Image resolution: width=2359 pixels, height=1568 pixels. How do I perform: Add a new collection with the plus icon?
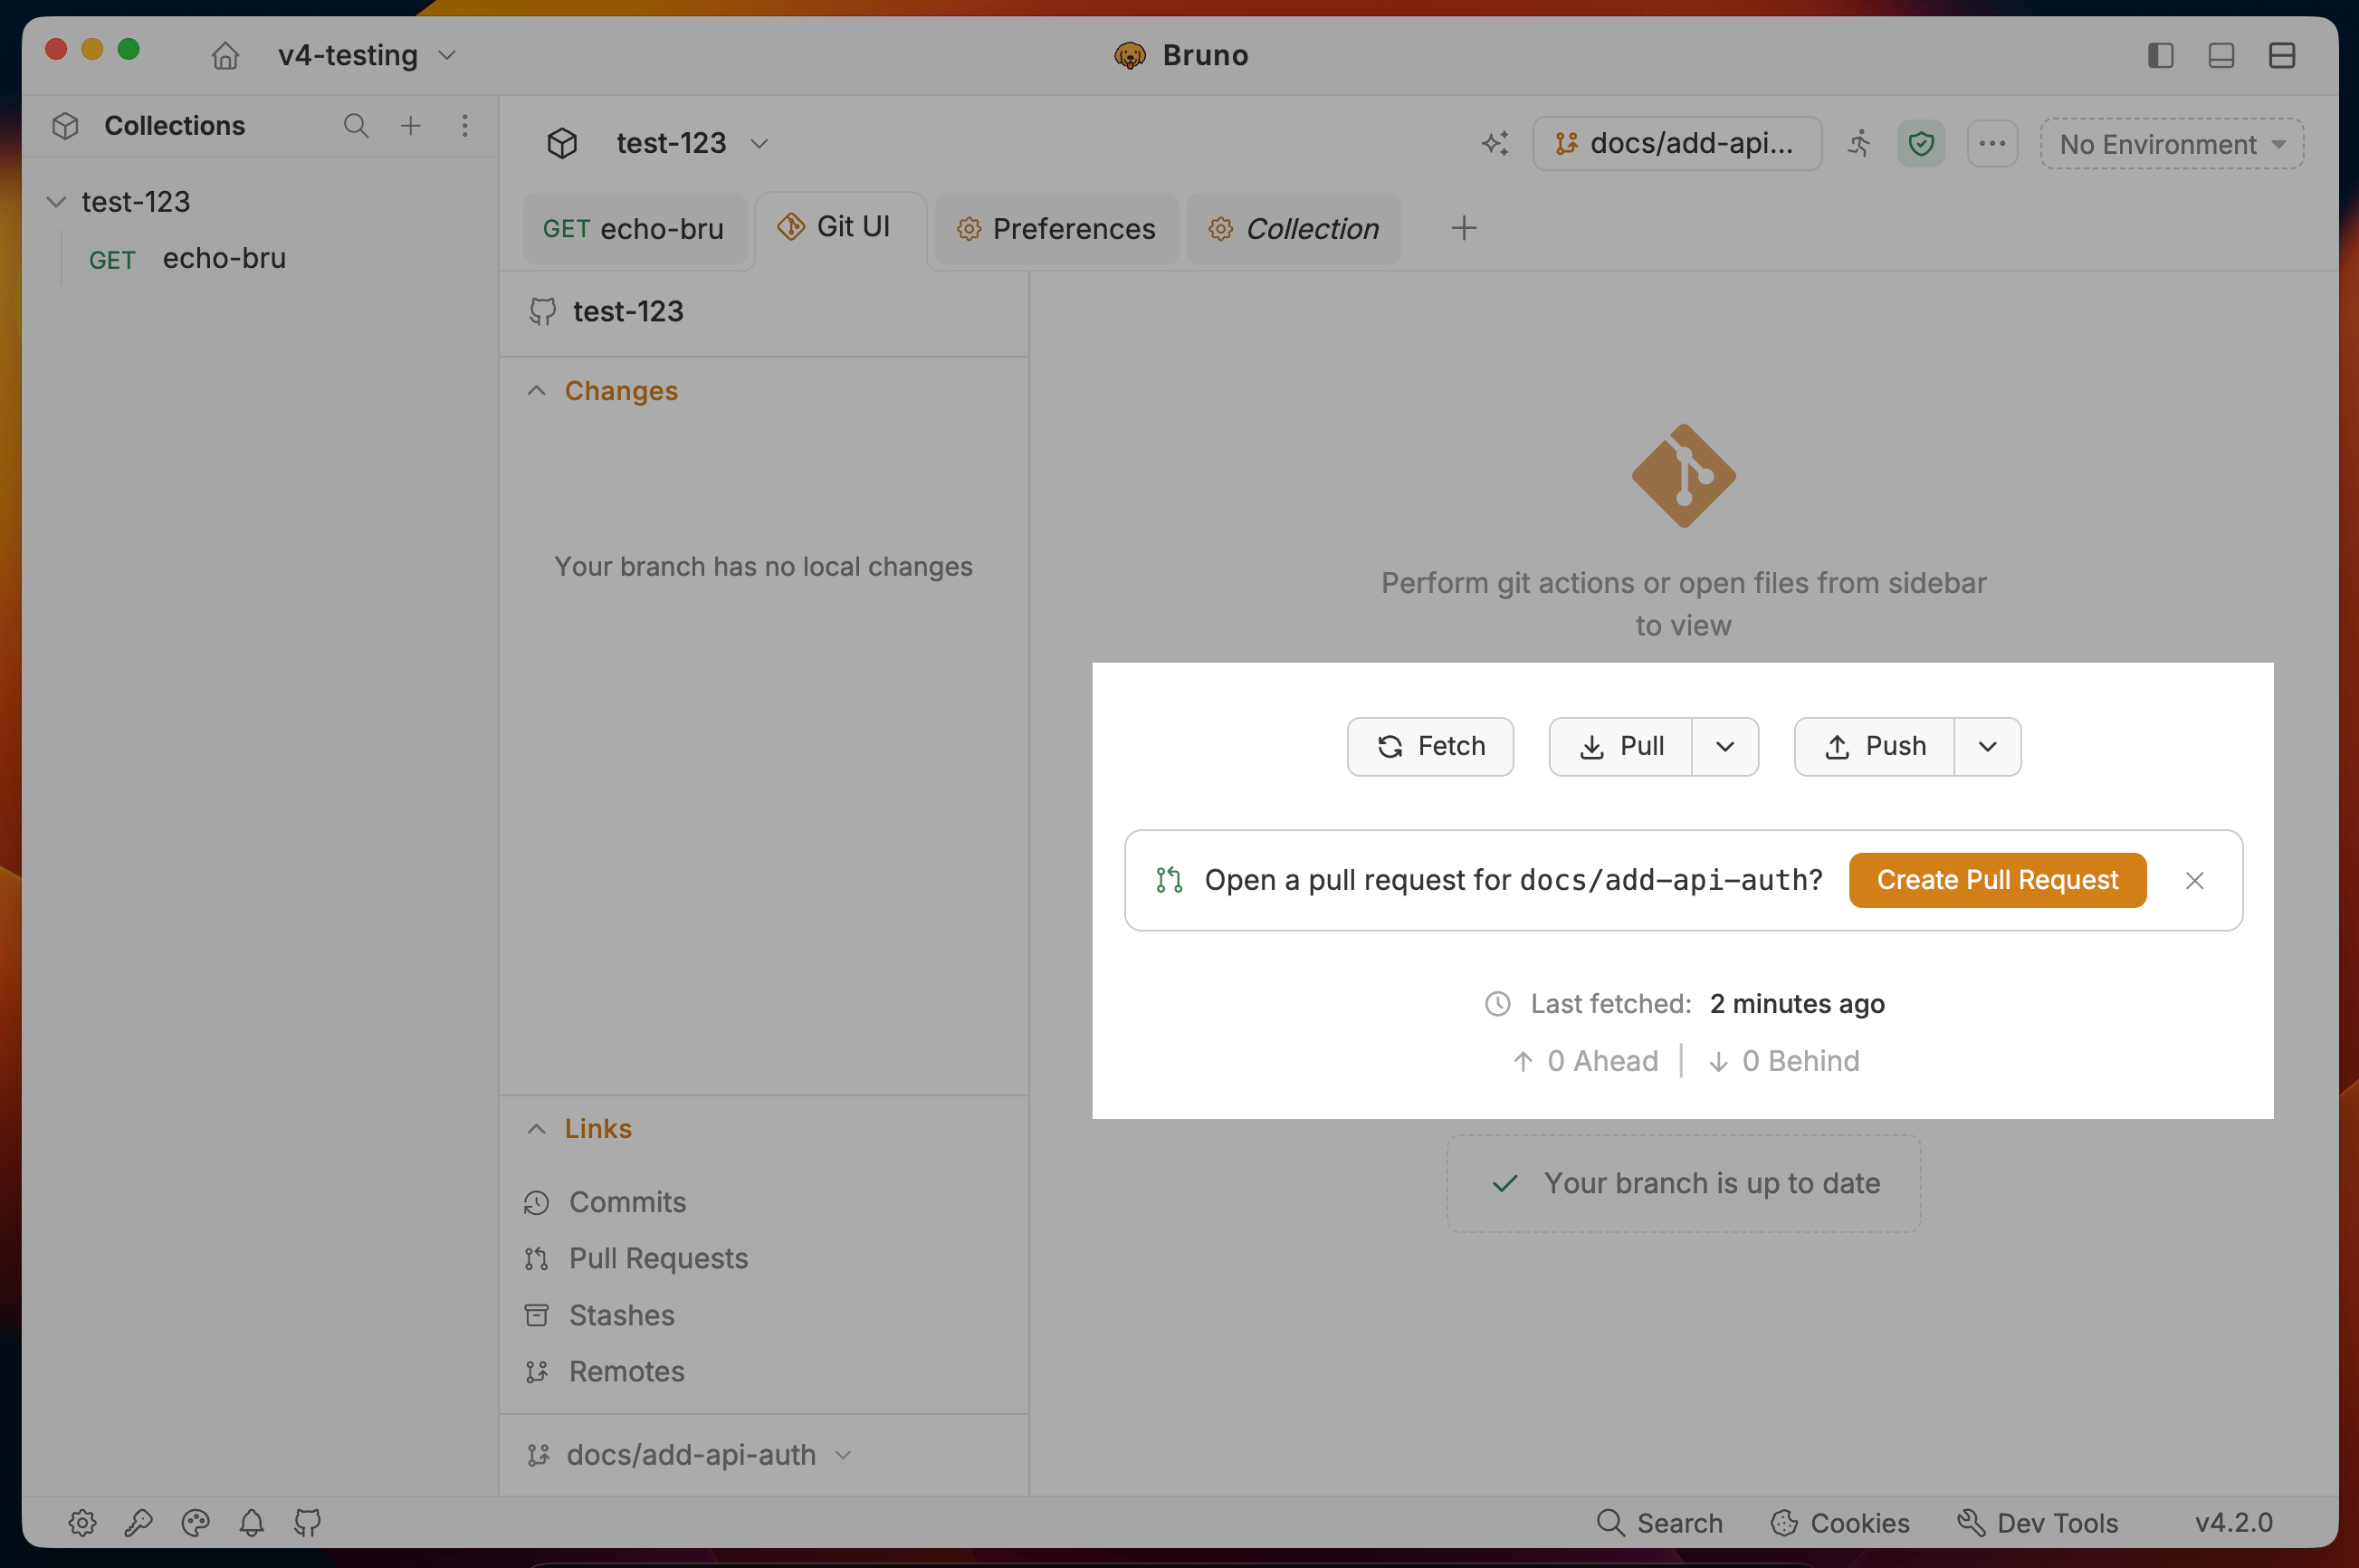410,125
